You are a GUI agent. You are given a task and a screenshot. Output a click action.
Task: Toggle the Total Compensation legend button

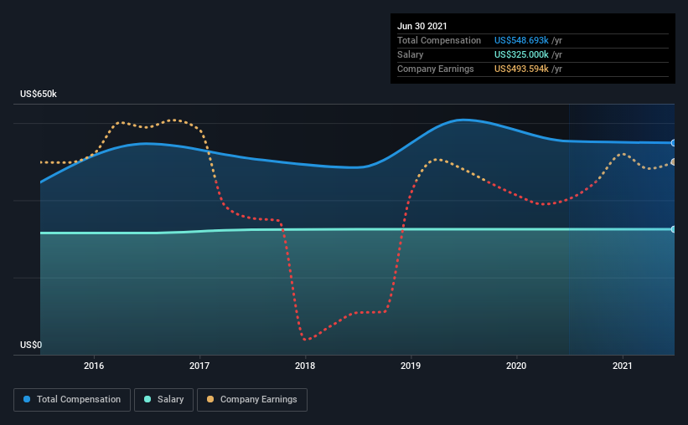click(72, 400)
